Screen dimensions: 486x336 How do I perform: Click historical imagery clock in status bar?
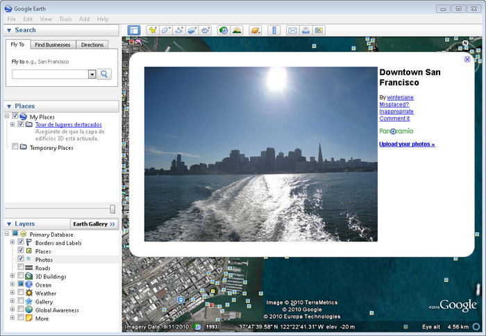tap(197, 327)
